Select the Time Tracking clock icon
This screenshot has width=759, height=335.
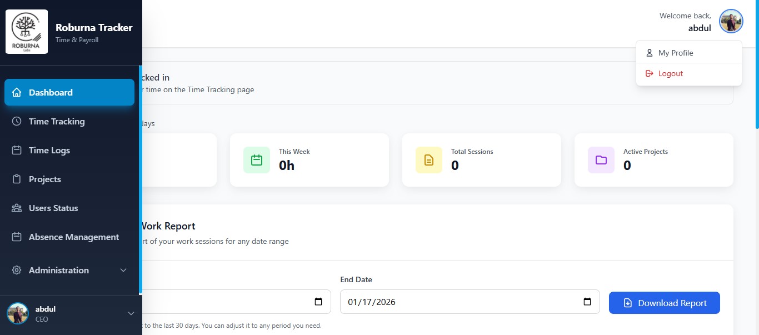coord(17,121)
